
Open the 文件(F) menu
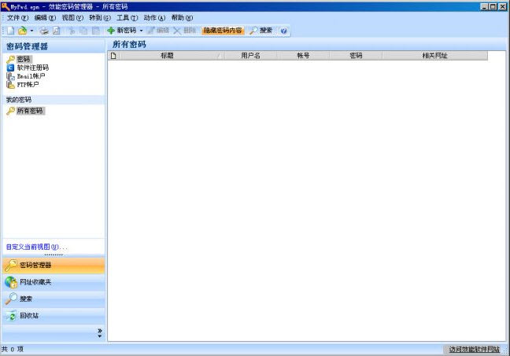pos(17,17)
